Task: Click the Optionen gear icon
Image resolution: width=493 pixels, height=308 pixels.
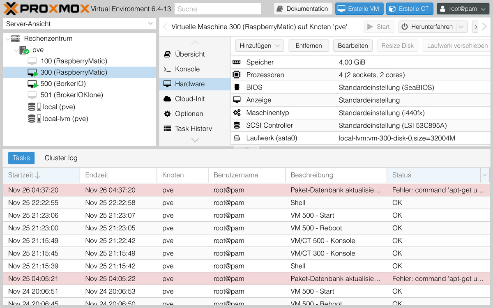Action: [x=167, y=114]
